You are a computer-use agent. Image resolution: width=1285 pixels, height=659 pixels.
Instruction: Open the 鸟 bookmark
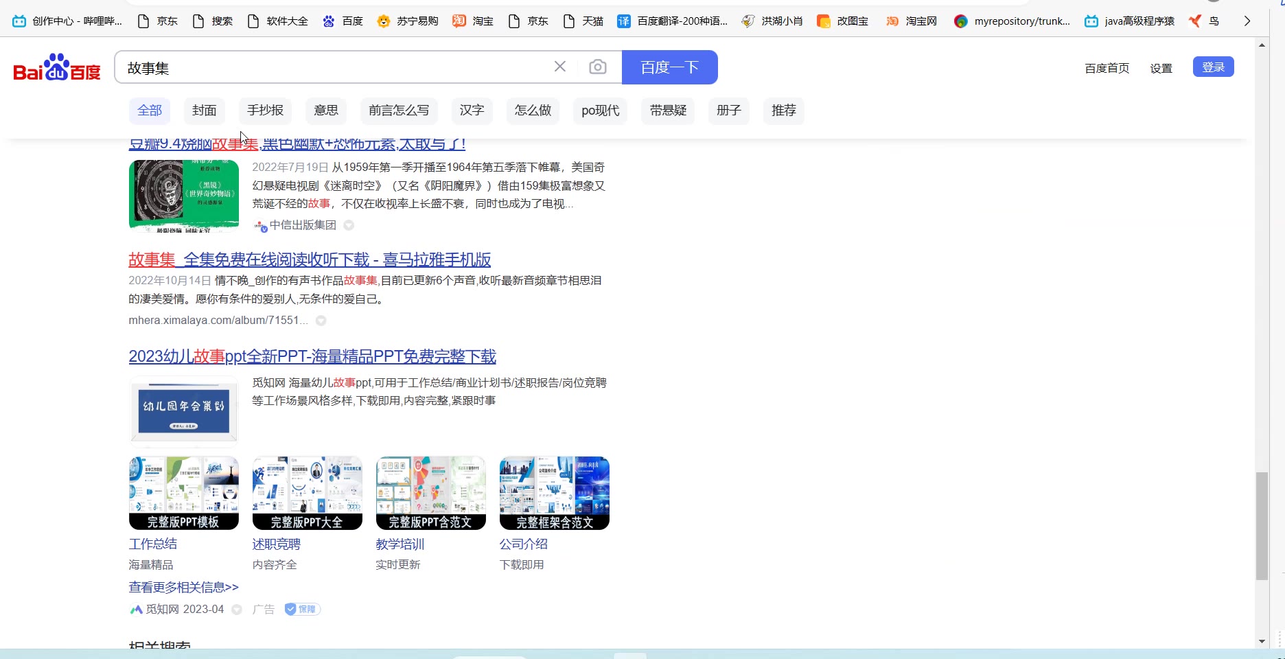[1204, 21]
